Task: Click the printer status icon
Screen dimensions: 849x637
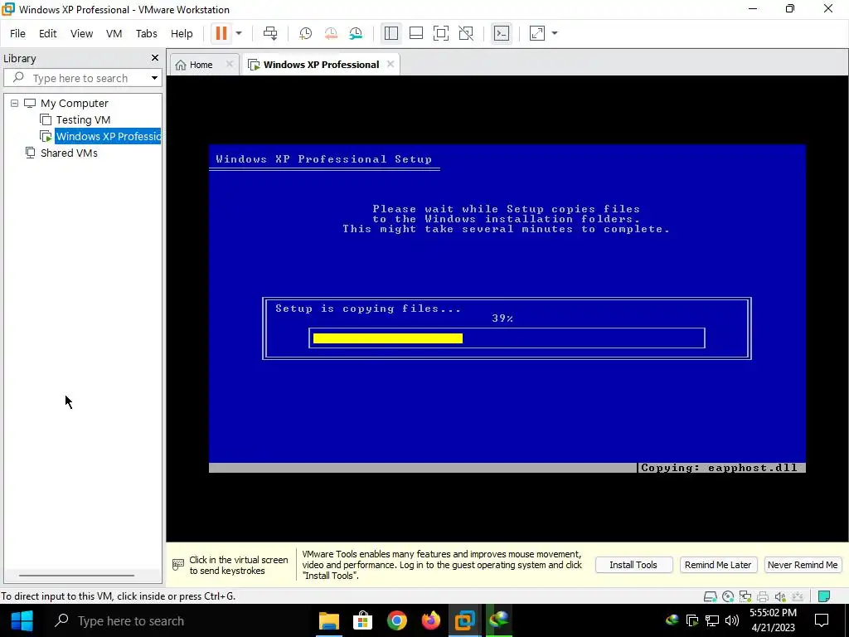Action: pyautogui.click(x=763, y=596)
